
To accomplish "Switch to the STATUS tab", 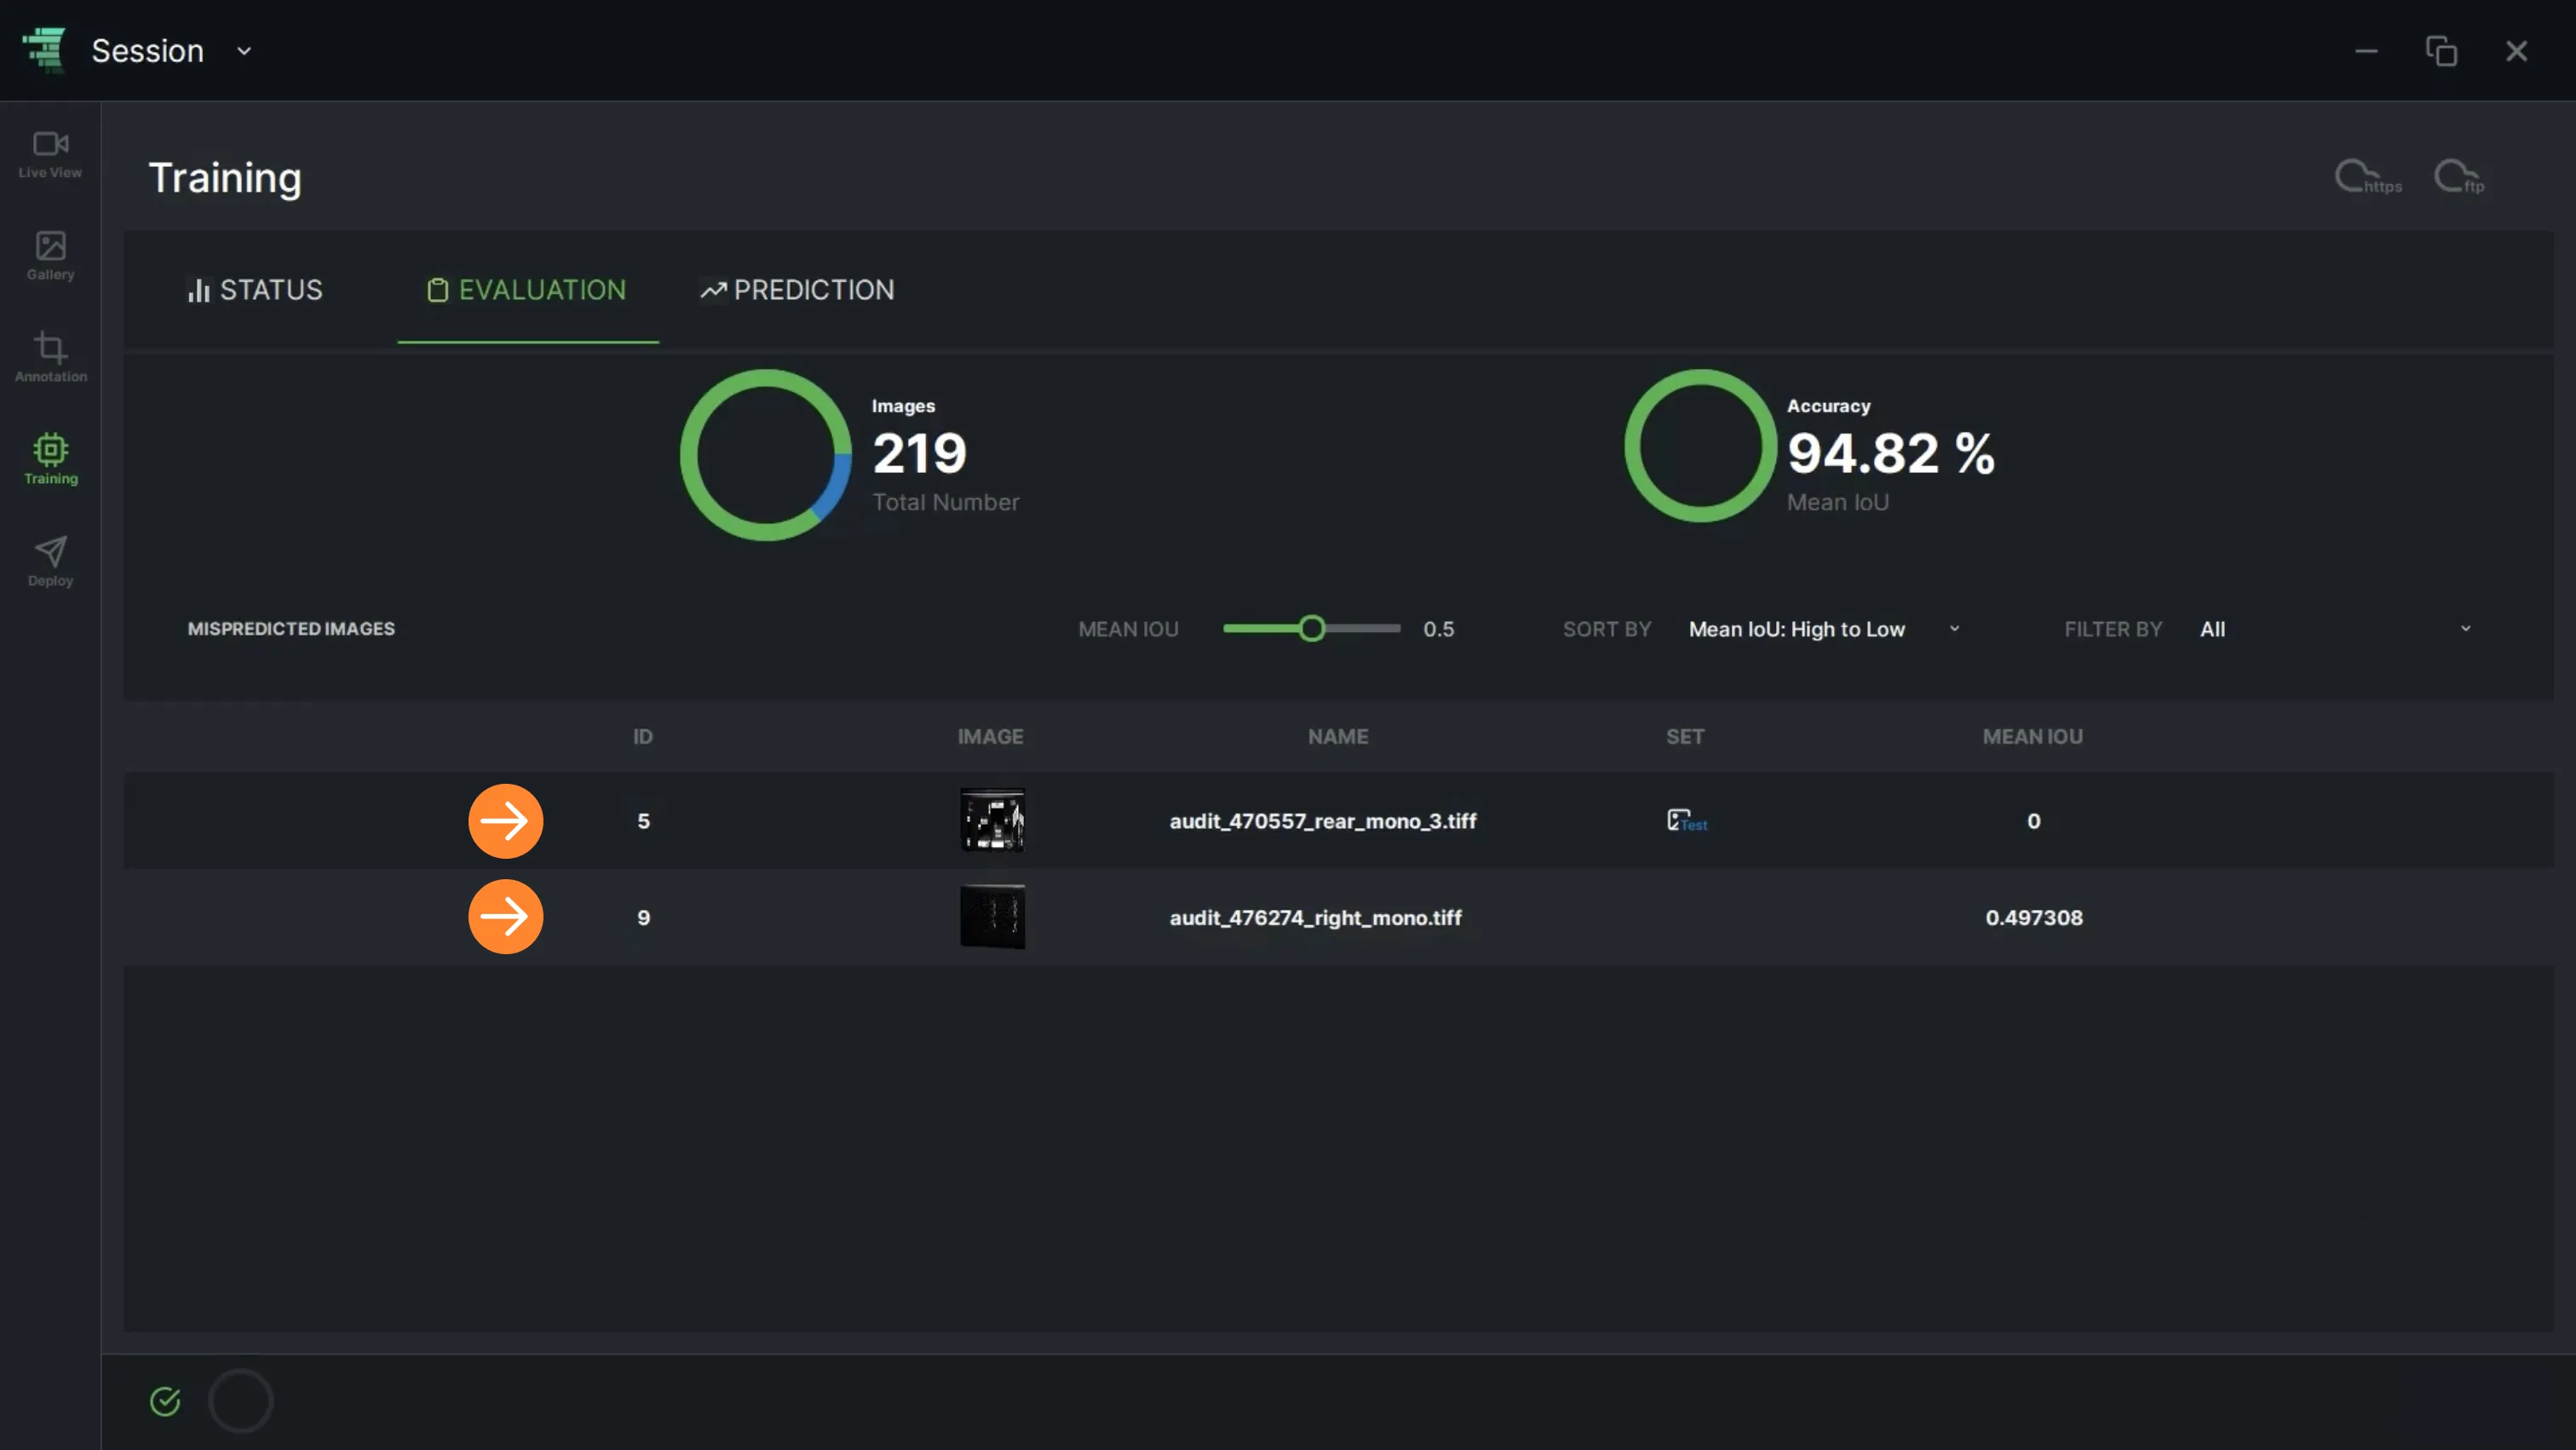I will click(255, 290).
